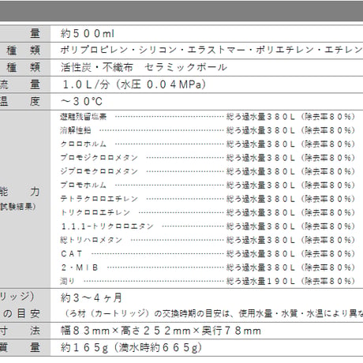Select the 1.1.1-トリクロロエタン row
This screenshot has height=363, width=363.
[x=208, y=226]
